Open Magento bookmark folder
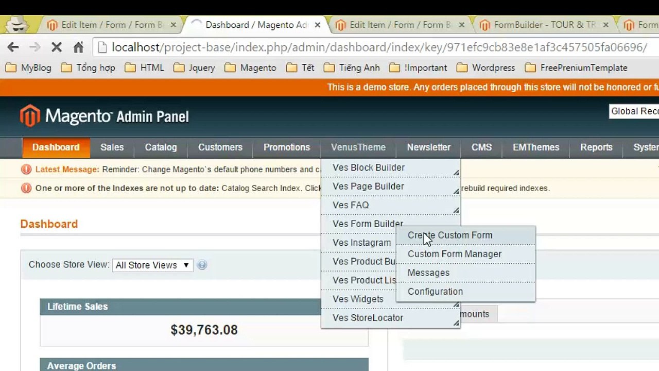The image size is (659, 371). click(251, 68)
